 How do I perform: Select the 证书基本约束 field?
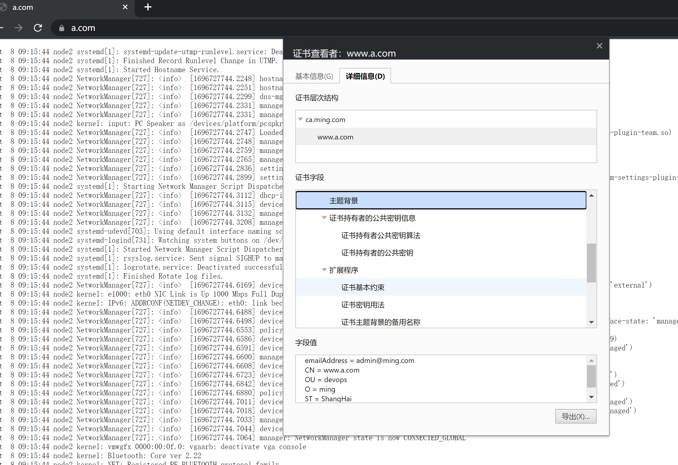tap(363, 288)
